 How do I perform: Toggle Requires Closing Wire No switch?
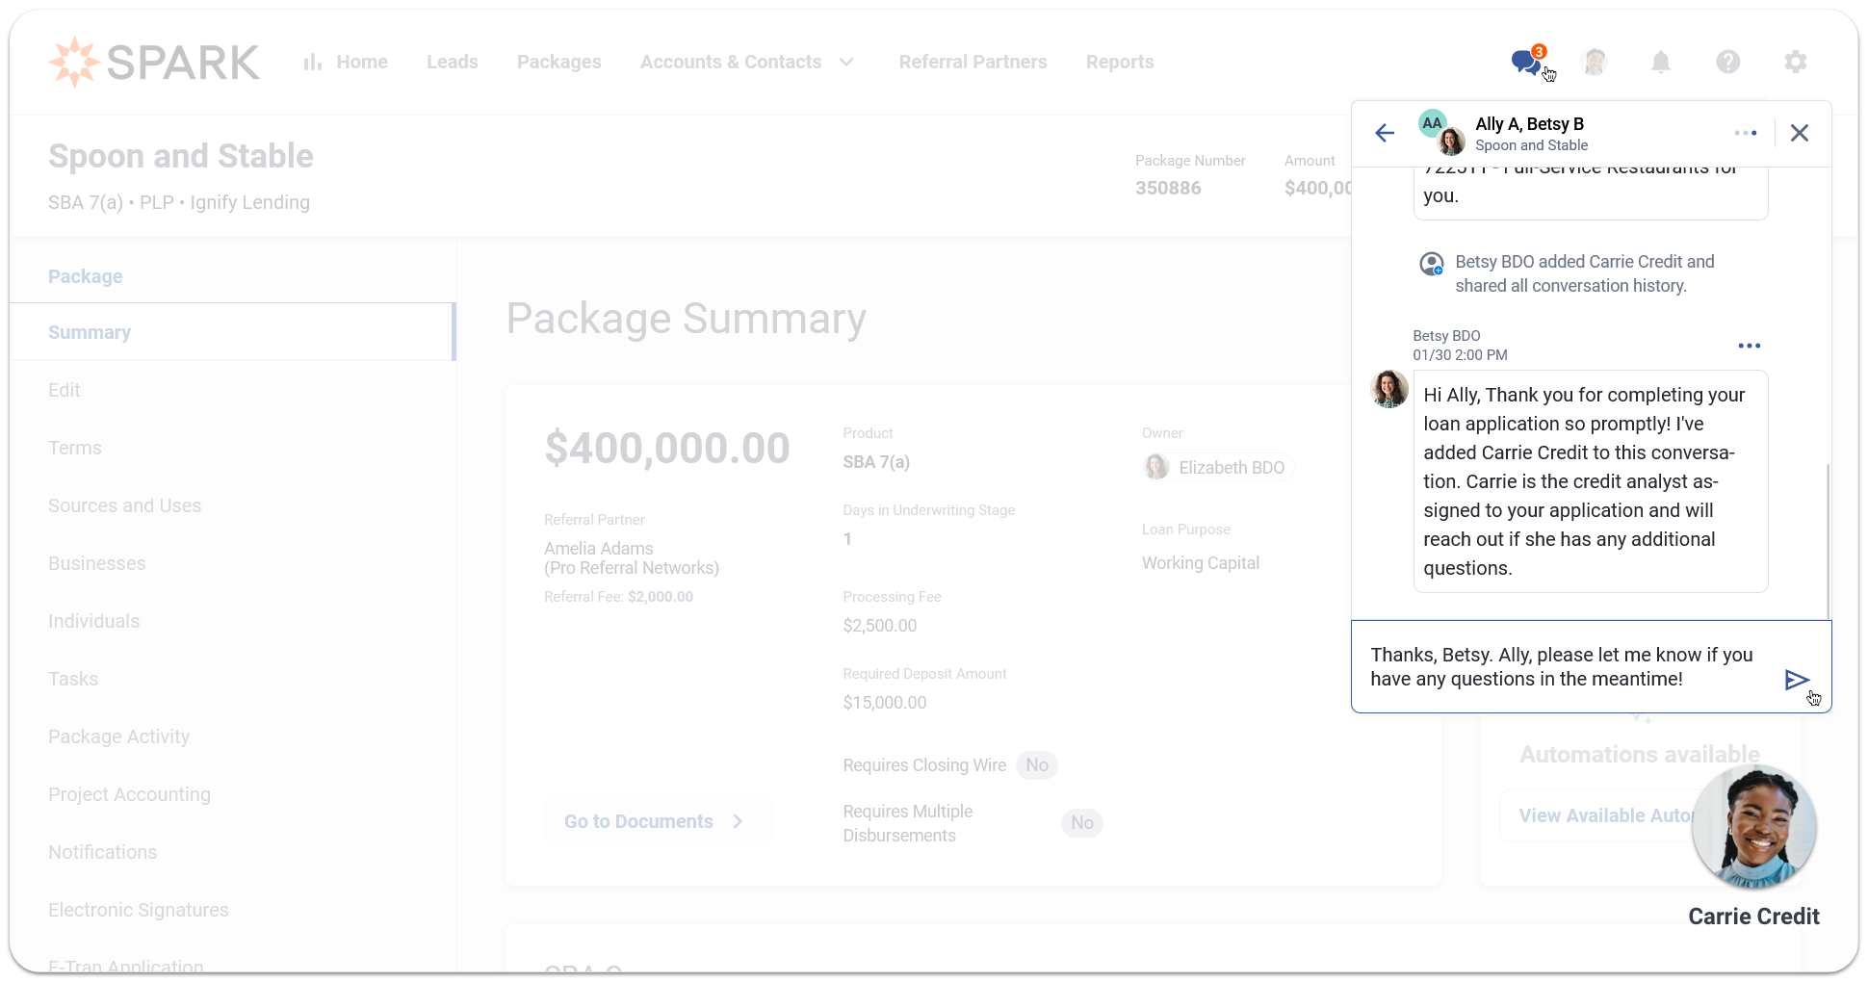pos(1037,765)
